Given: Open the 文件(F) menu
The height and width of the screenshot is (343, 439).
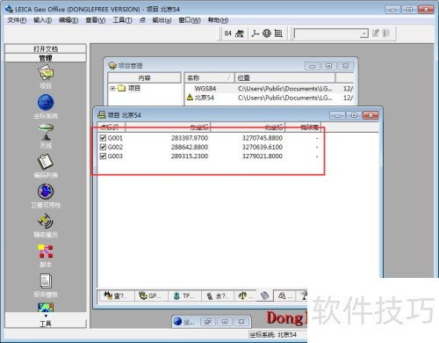Looking at the screenshot, I should 17,20.
